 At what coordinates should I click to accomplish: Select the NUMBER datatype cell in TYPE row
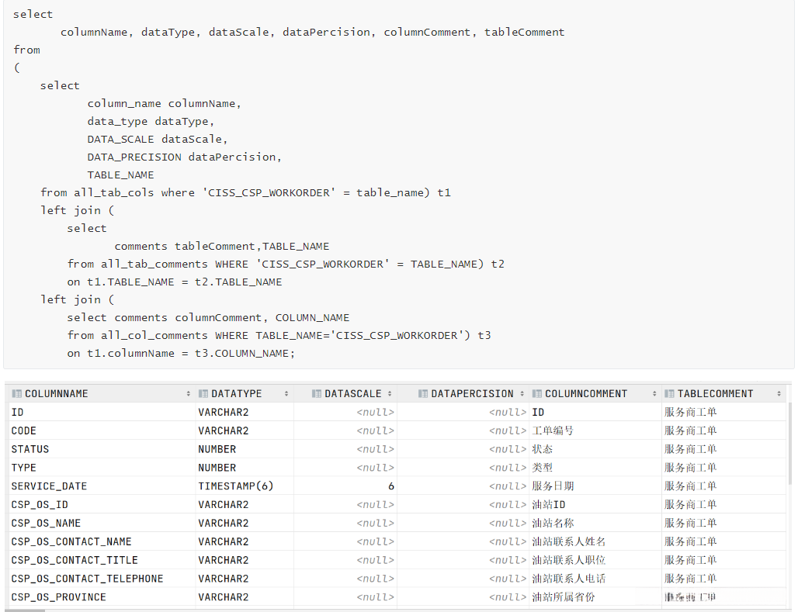click(245, 468)
